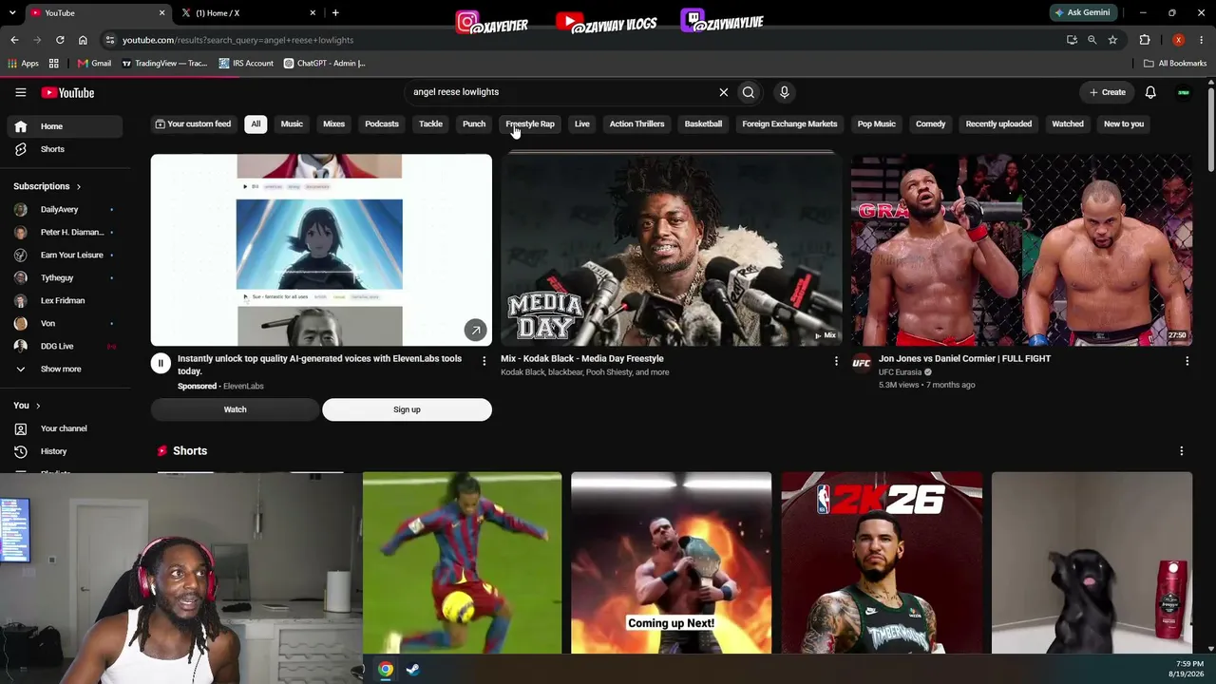Image resolution: width=1216 pixels, height=684 pixels.
Task: Reload the current page
Action: coord(60,40)
